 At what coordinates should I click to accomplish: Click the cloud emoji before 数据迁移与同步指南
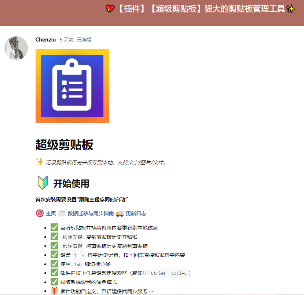click(62, 213)
